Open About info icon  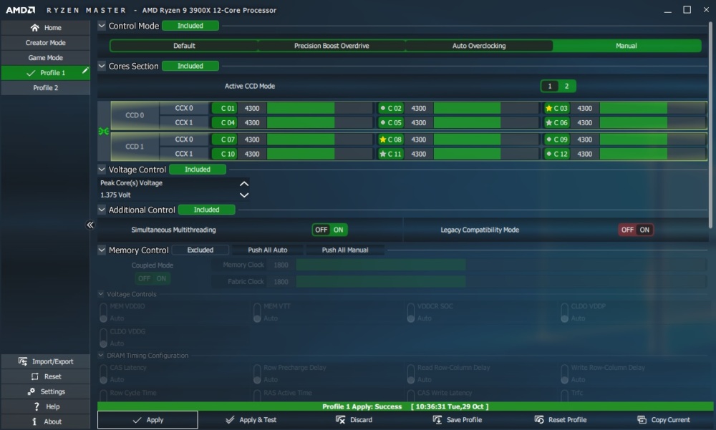(34, 421)
